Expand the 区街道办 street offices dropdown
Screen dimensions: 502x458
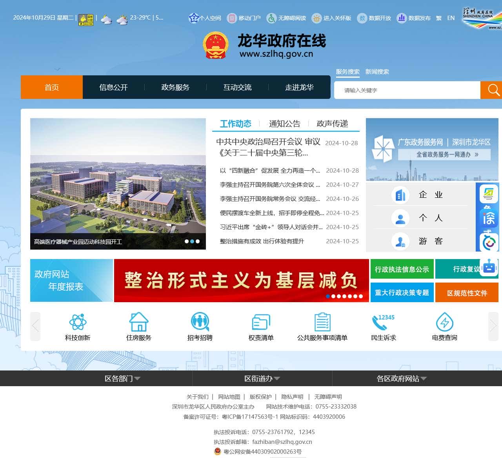point(262,378)
